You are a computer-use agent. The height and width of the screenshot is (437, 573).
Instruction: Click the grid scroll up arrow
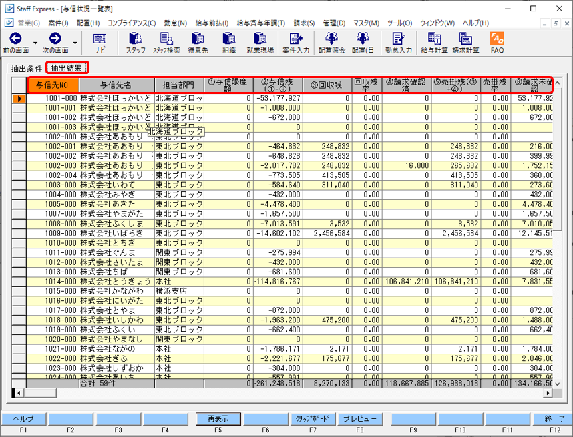coord(557,83)
